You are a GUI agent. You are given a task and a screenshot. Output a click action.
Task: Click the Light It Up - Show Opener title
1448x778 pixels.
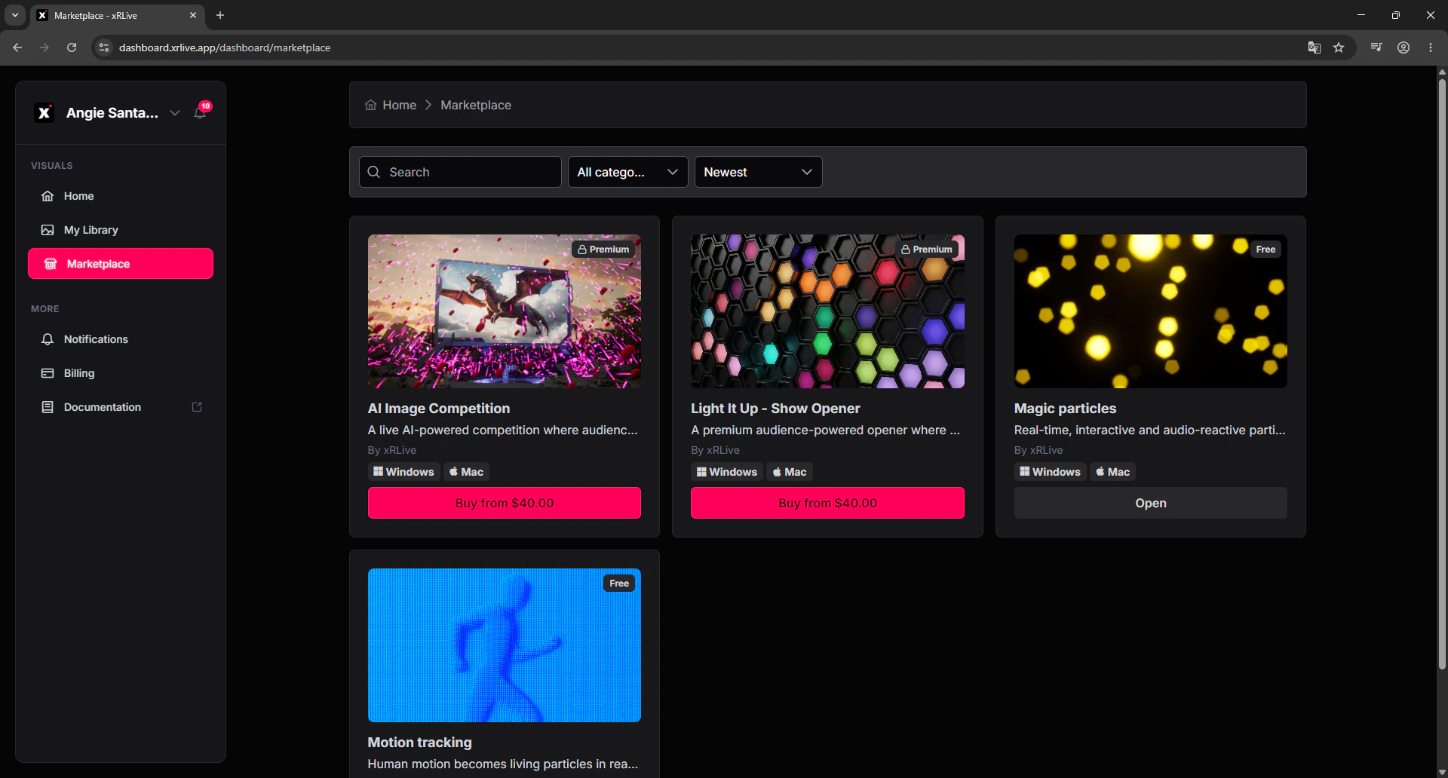[x=775, y=408]
